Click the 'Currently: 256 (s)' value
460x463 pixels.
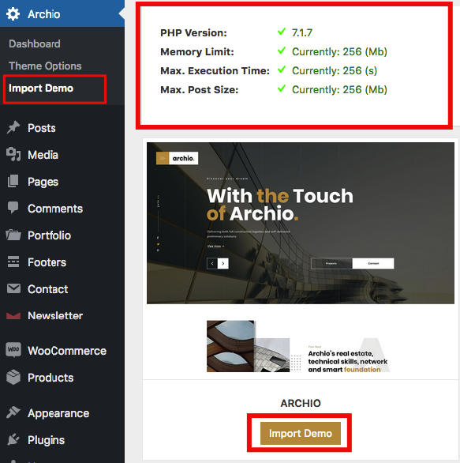click(x=335, y=70)
